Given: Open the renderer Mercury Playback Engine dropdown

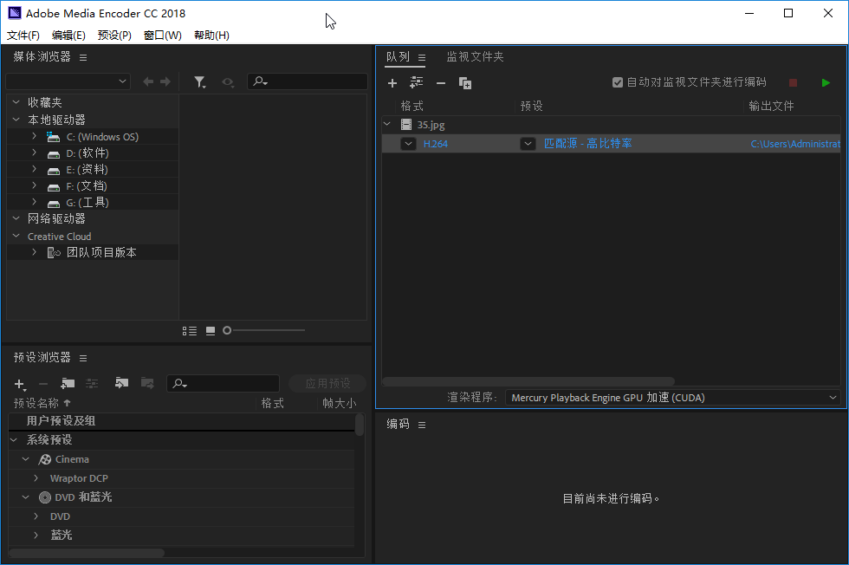Looking at the screenshot, I should pos(672,398).
